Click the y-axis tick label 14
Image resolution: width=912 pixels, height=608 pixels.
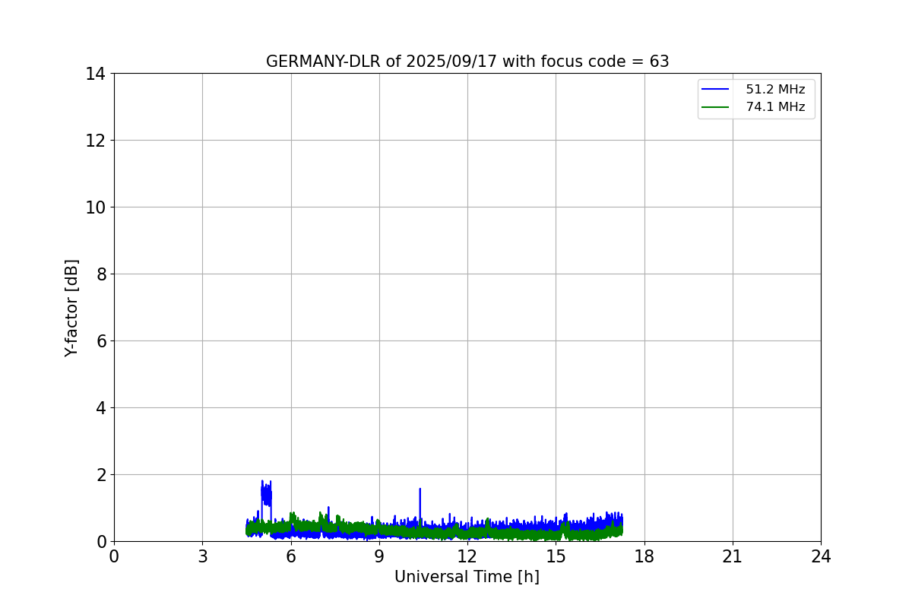coord(95,74)
